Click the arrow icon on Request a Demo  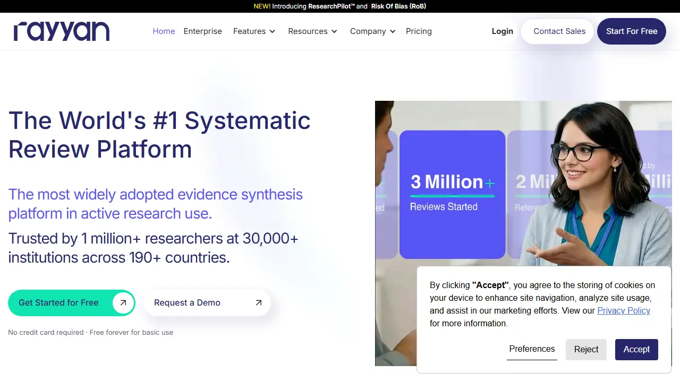[259, 303]
